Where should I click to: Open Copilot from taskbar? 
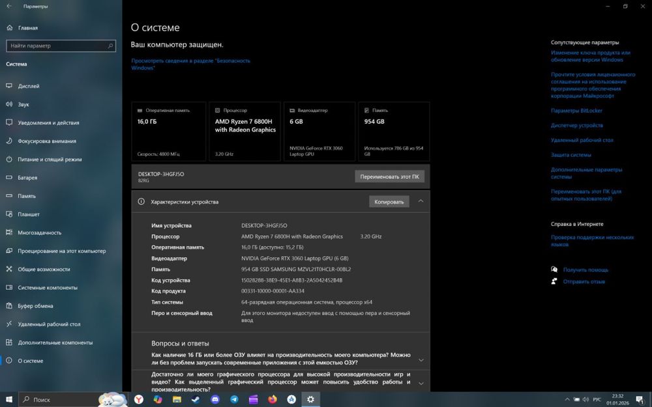(158, 400)
